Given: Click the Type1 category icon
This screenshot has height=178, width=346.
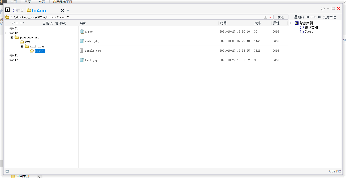Looking at the screenshot, I should (302, 32).
